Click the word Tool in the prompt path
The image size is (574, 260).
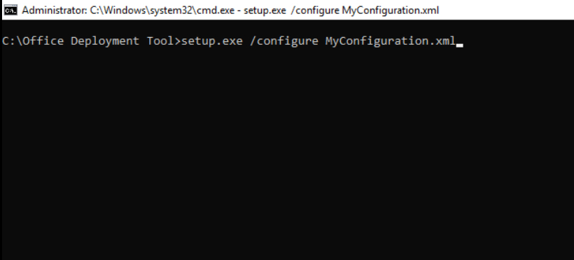pyautogui.click(x=160, y=41)
